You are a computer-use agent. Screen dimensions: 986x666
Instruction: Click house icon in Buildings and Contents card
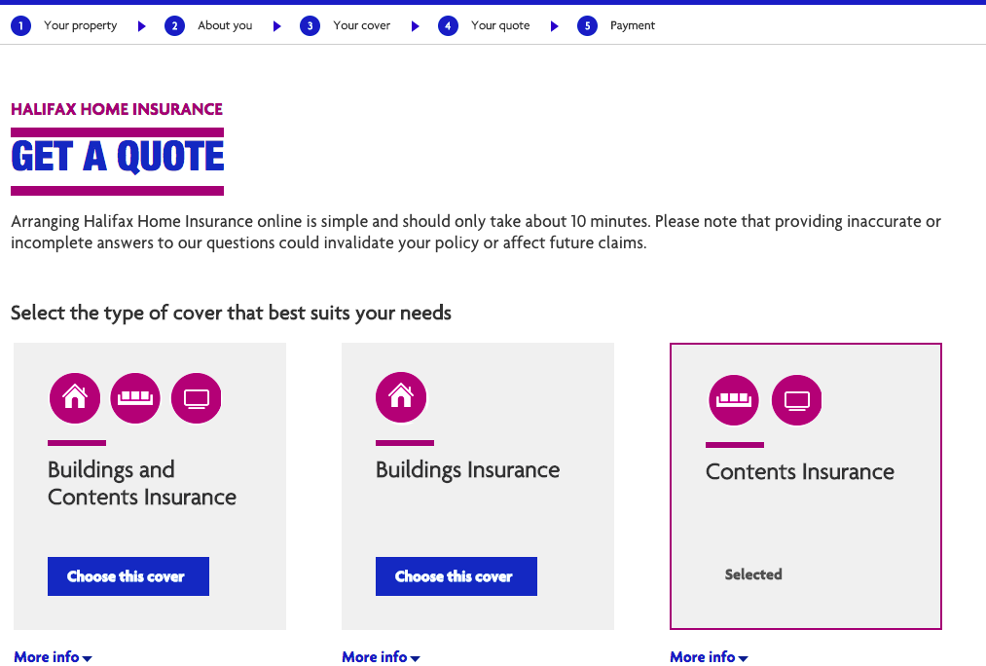click(74, 398)
